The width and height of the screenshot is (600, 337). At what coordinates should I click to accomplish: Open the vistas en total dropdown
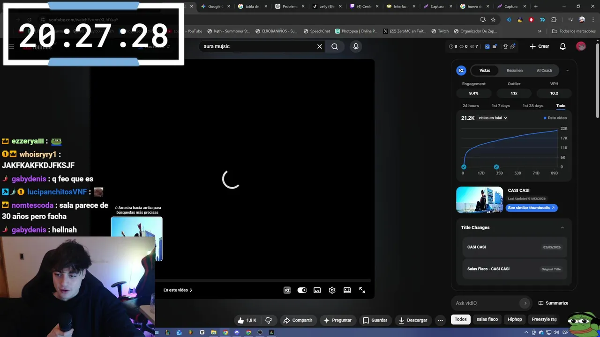click(x=493, y=118)
